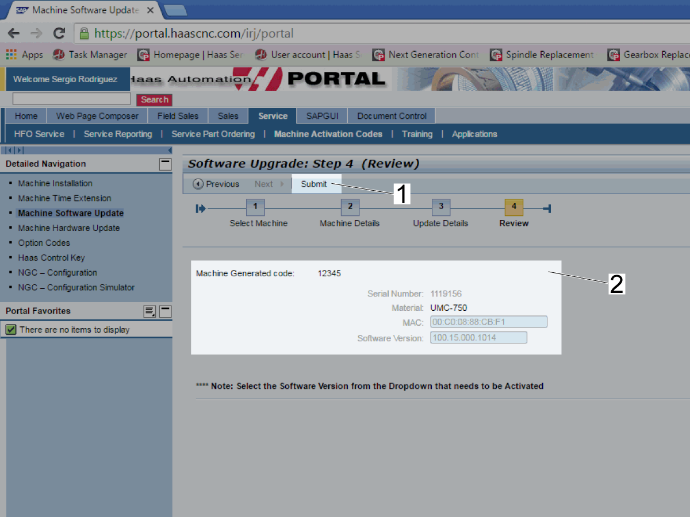Screen dimensions: 690x517
Task: Go to HFO Service submenu
Action: [39, 134]
